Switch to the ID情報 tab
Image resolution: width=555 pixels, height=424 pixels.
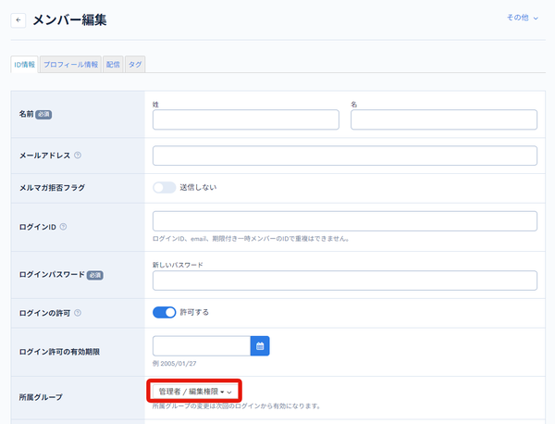coord(24,65)
